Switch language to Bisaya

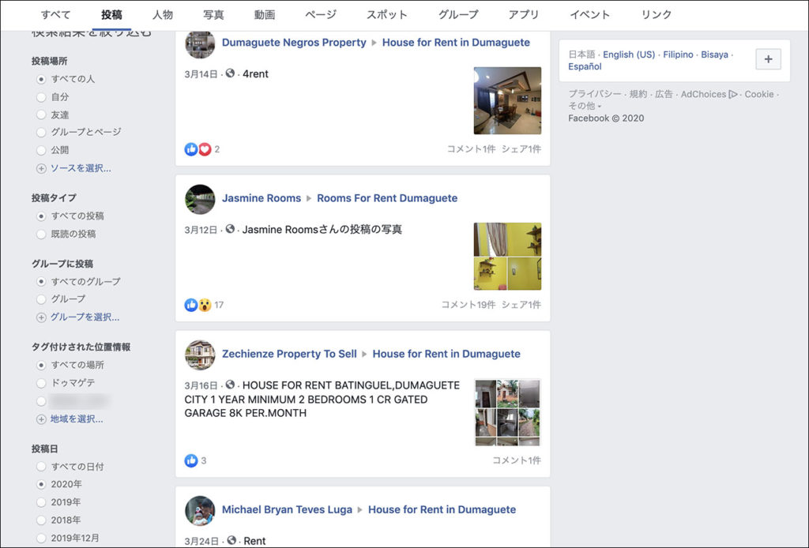point(714,54)
